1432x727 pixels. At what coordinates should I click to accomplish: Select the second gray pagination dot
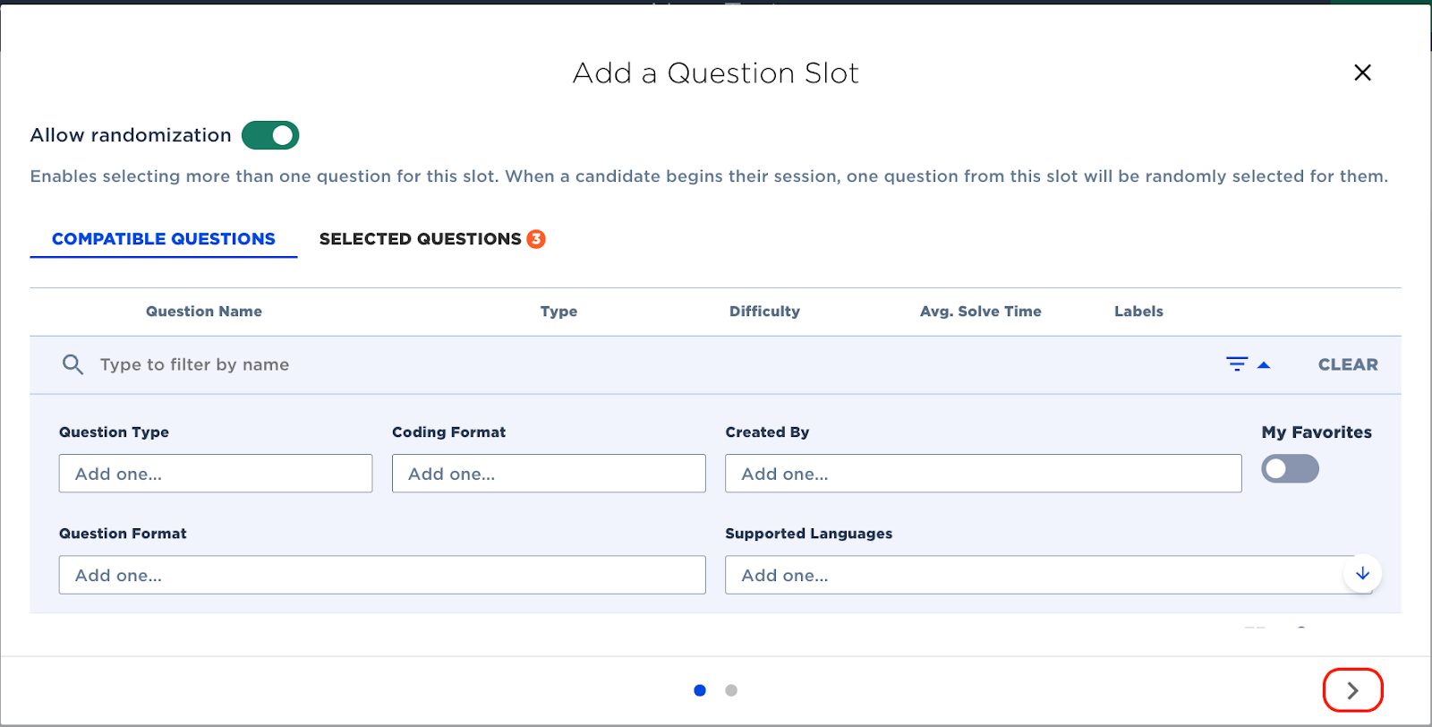point(731,690)
